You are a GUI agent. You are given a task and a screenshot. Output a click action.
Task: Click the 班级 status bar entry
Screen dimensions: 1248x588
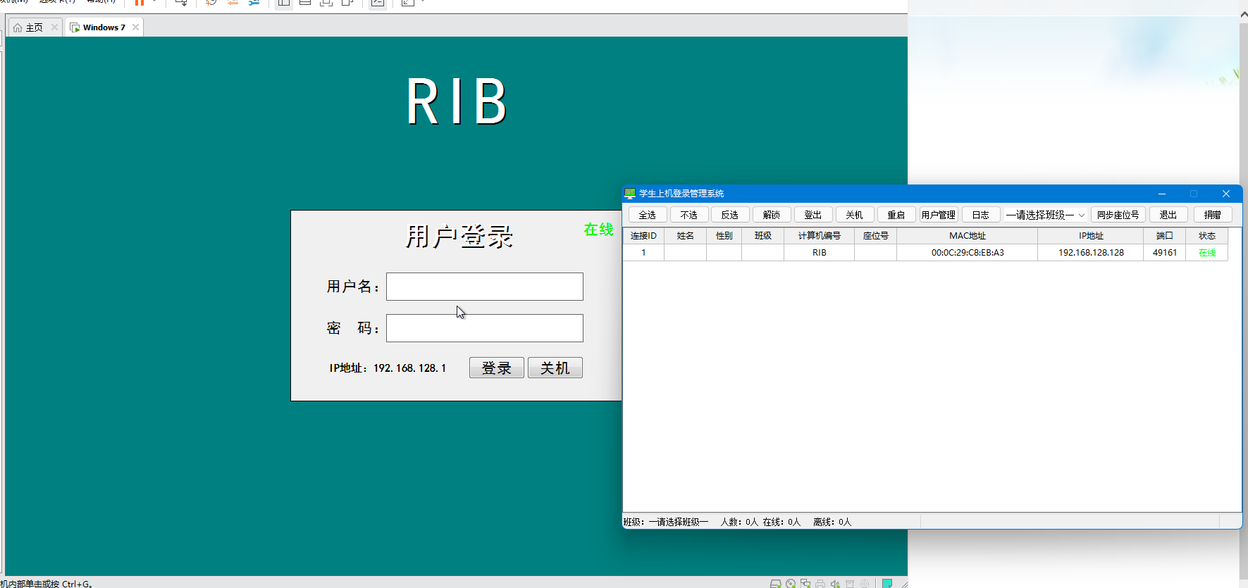[666, 522]
